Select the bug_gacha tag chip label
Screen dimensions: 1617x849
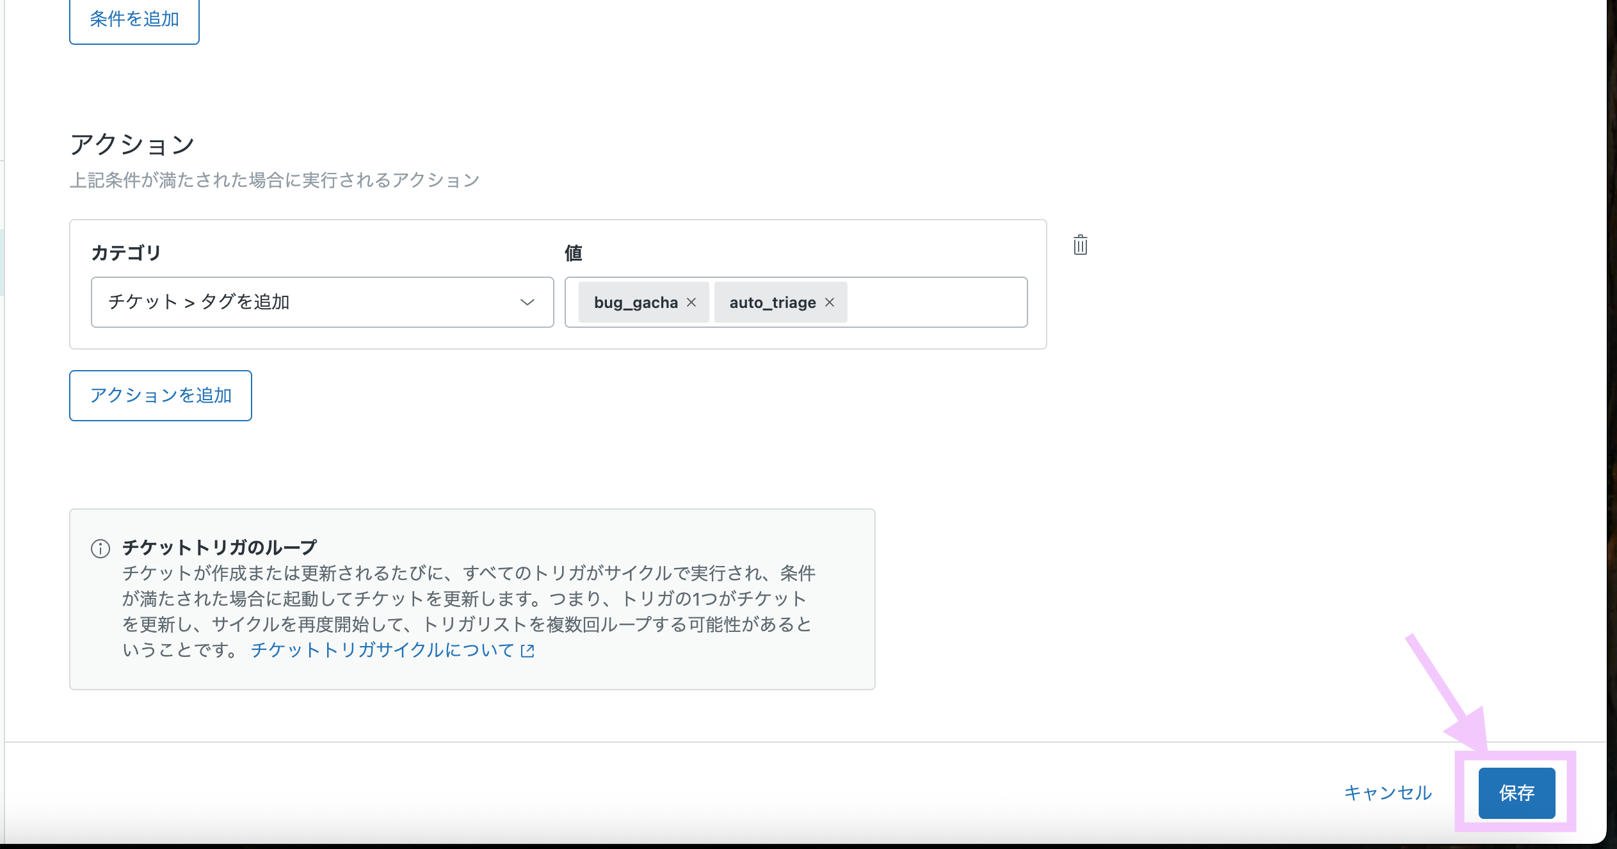pyautogui.click(x=635, y=302)
